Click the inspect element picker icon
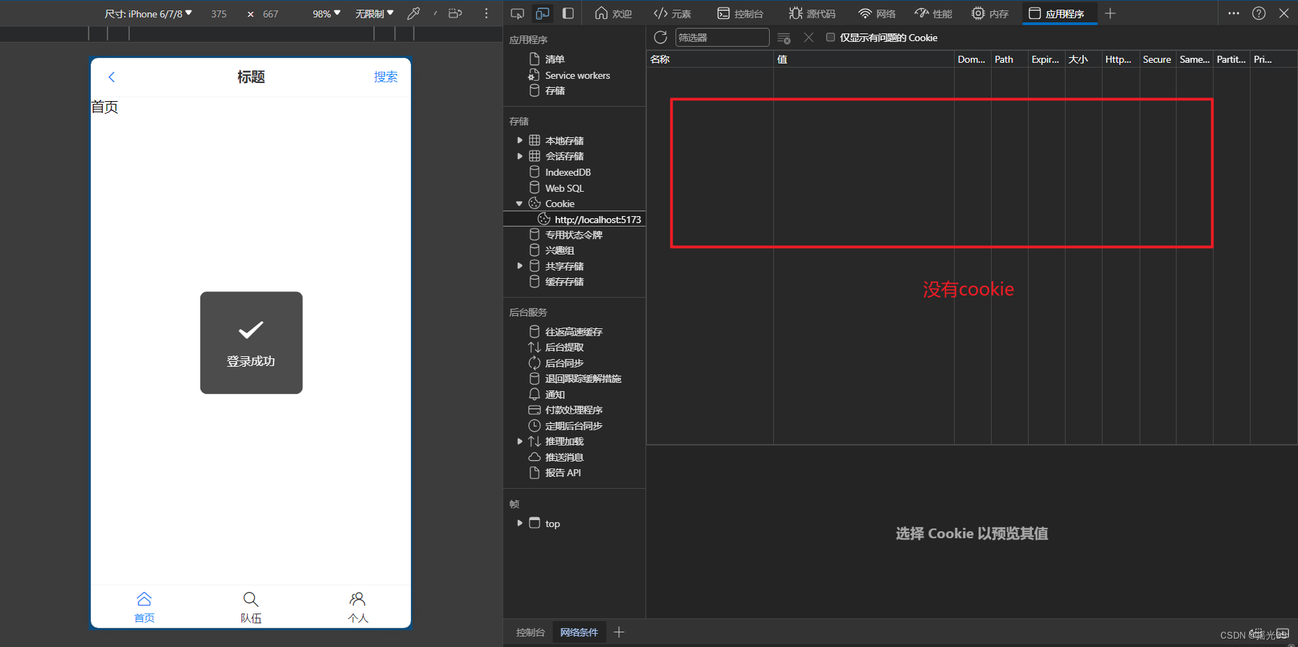The height and width of the screenshot is (647, 1298). (x=517, y=13)
